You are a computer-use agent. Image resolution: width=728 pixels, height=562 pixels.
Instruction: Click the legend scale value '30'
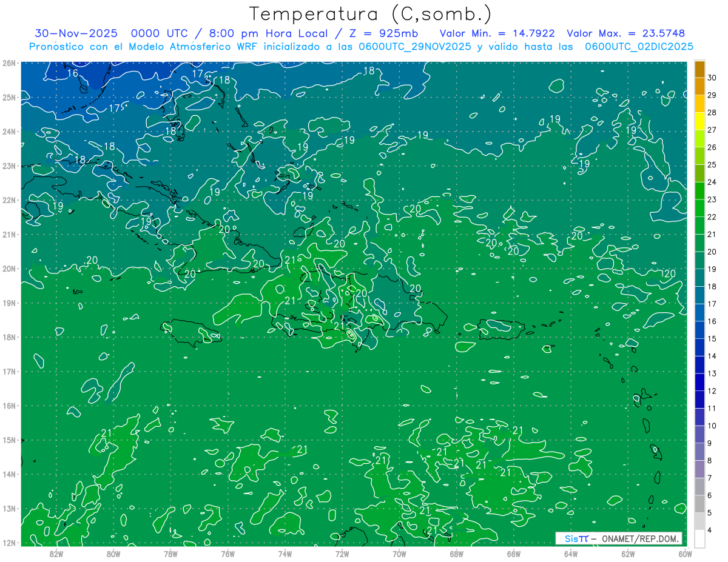point(712,78)
